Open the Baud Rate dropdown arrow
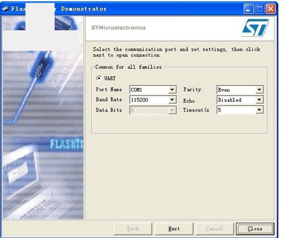Viewport: 282px width, 238px height. 172,100
